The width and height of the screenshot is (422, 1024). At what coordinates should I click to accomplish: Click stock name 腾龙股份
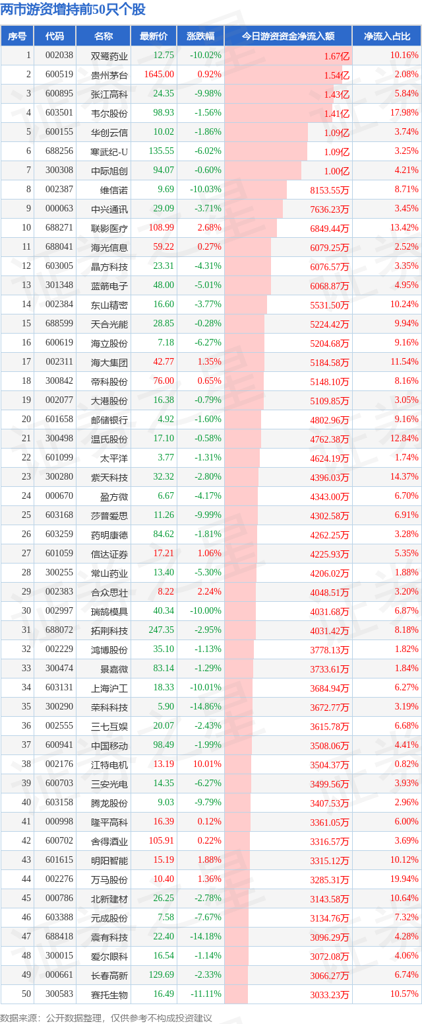tap(109, 803)
